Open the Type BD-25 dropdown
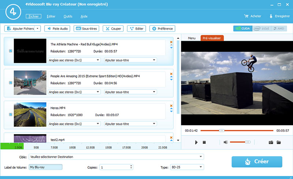 tap(187, 167)
